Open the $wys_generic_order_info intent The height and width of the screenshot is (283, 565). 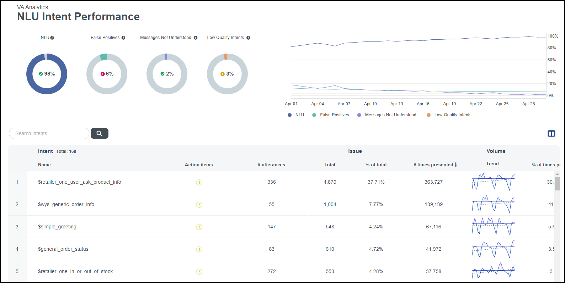[x=66, y=205]
